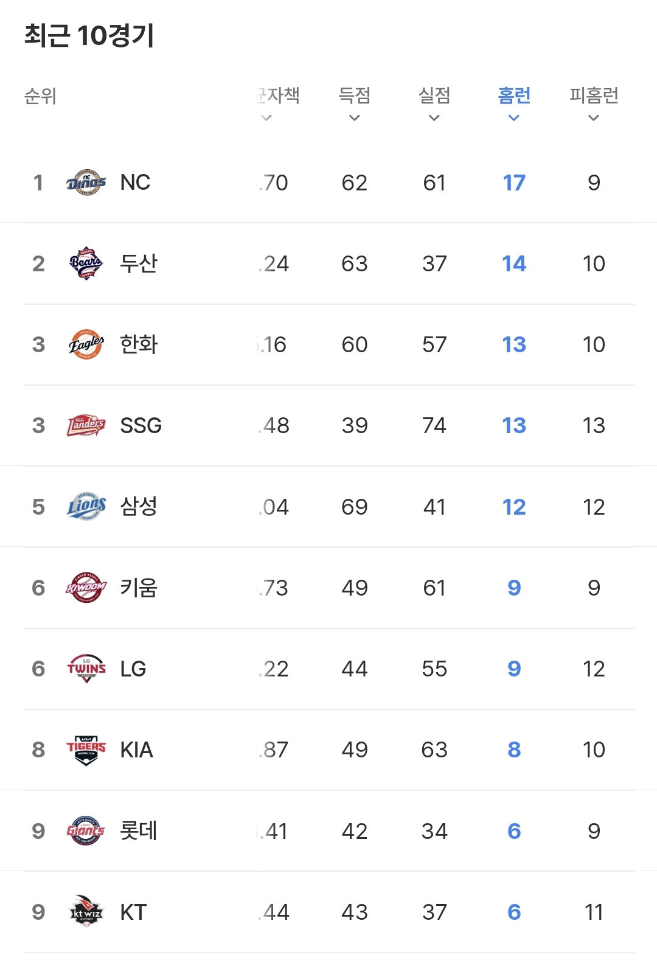Sort by 홈런 column chevron
Image resolution: width=657 pixels, height=963 pixels.
[514, 118]
